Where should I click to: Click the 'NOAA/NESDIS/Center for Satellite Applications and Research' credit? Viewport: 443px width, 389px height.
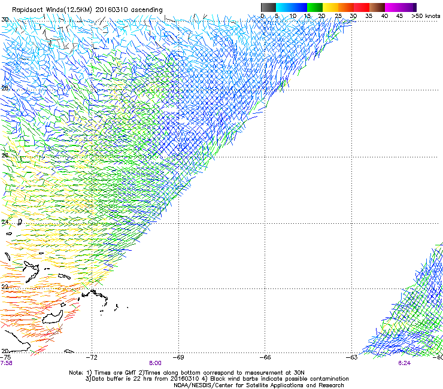click(x=259, y=385)
